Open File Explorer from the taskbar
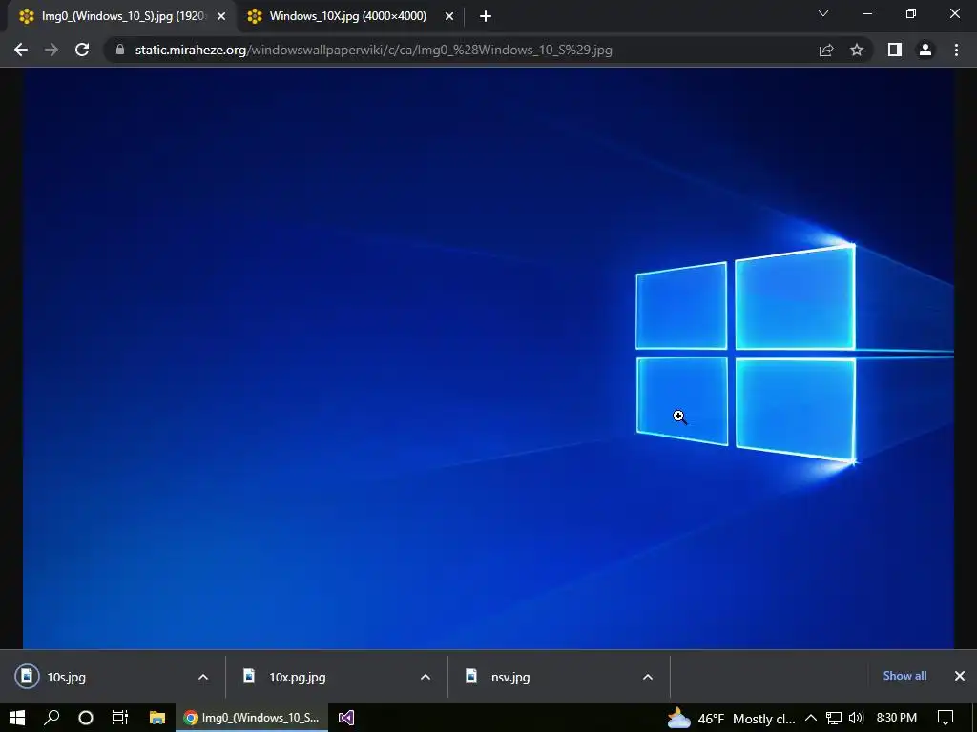The height and width of the screenshot is (732, 977). pos(157,718)
